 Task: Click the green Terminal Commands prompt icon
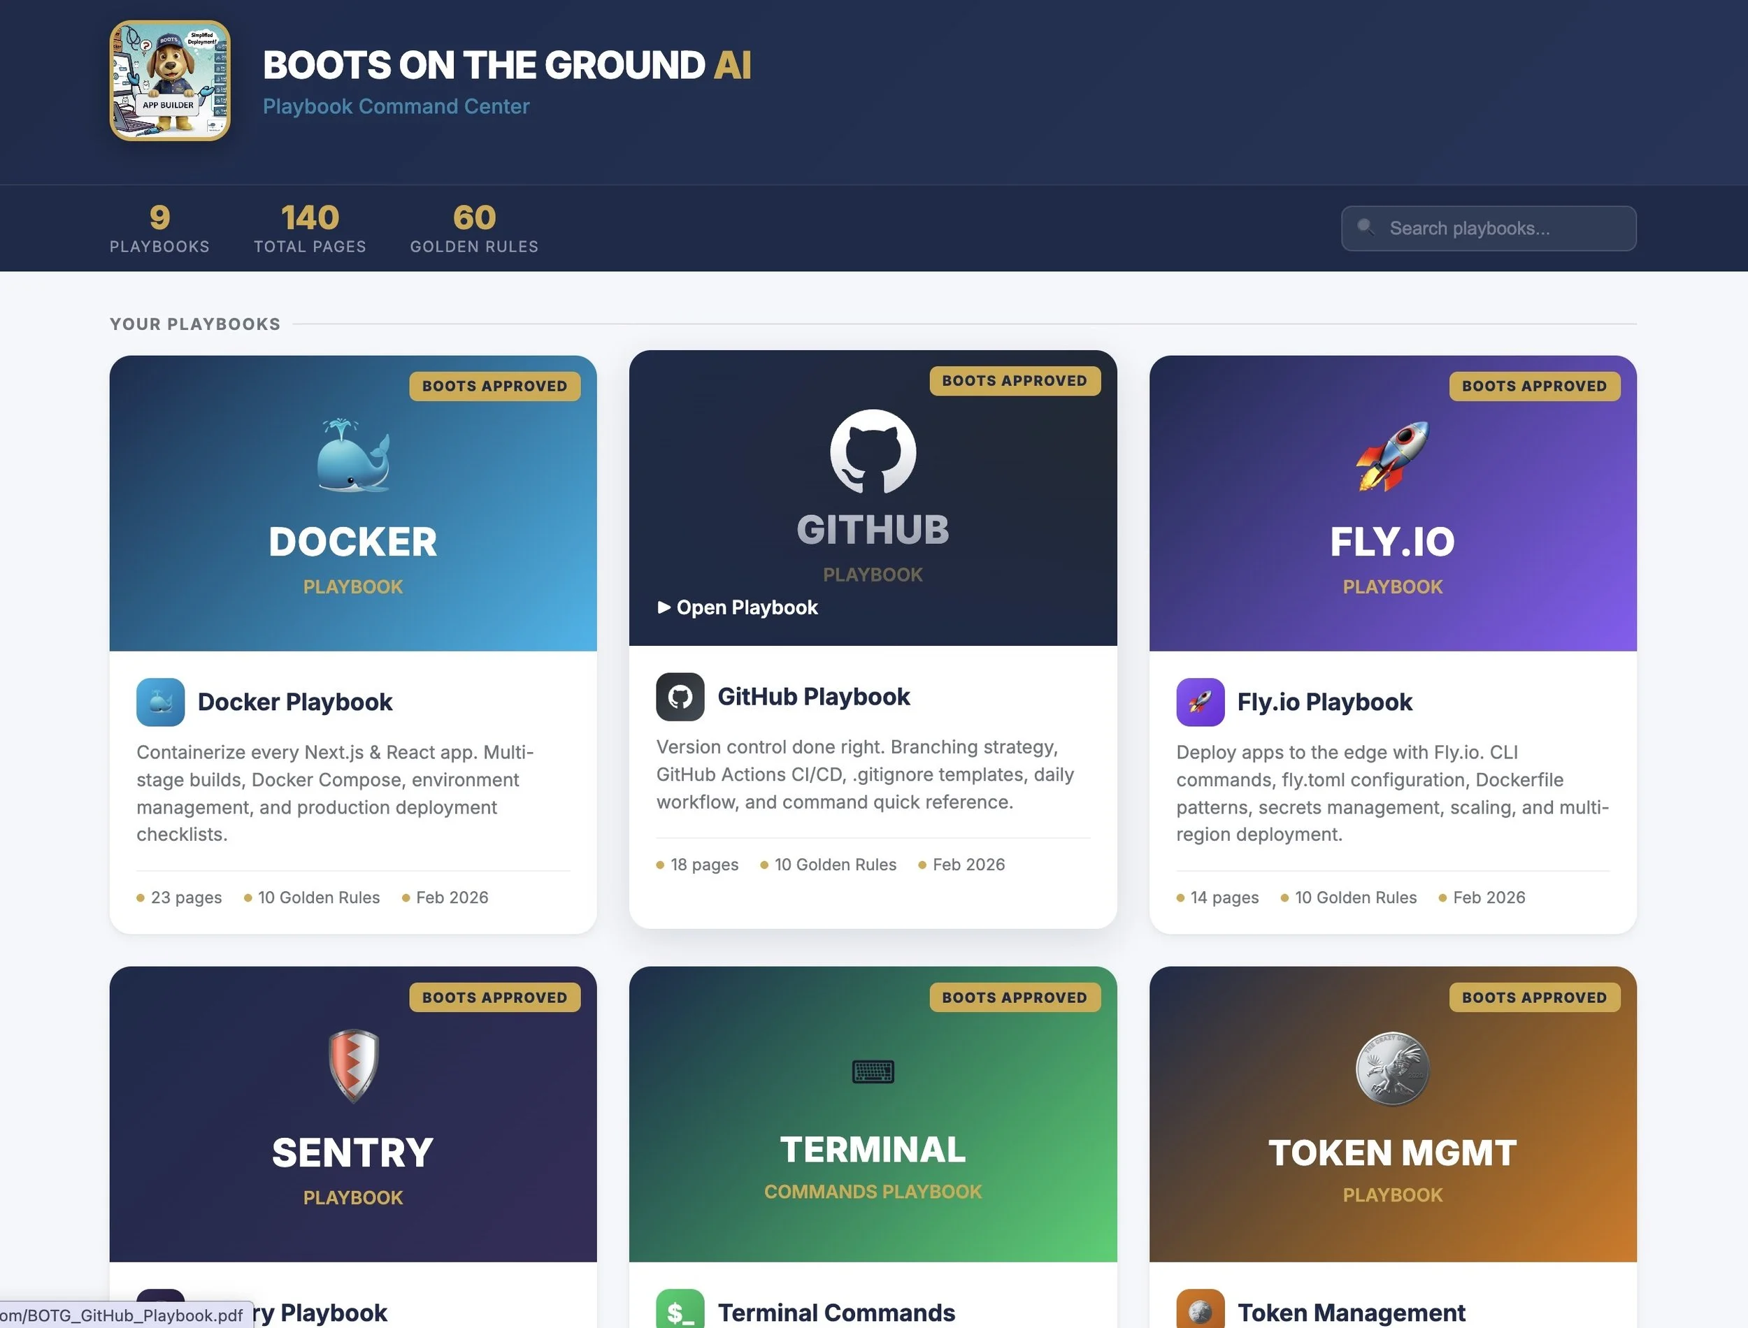680,1309
